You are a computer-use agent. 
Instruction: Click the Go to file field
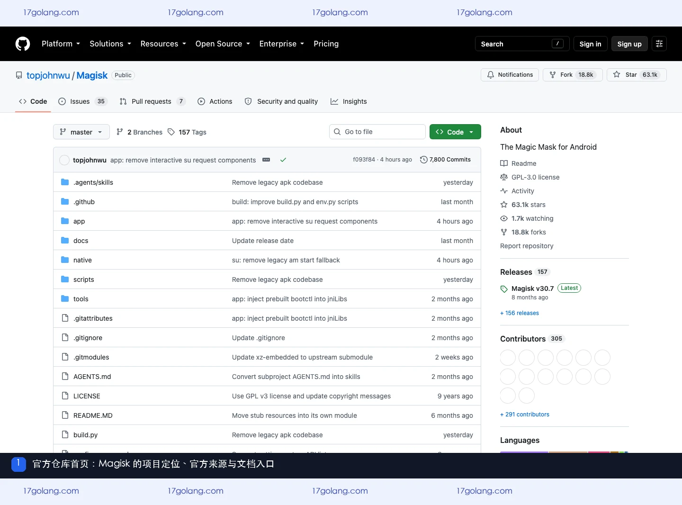377,132
